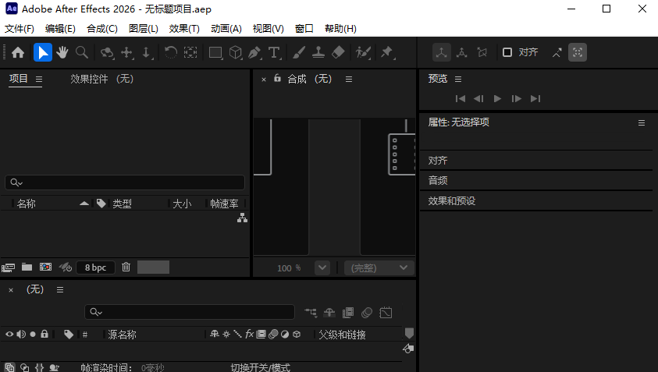Pick the Clone Stamp tool
This screenshot has height=372, width=658.
(318, 52)
